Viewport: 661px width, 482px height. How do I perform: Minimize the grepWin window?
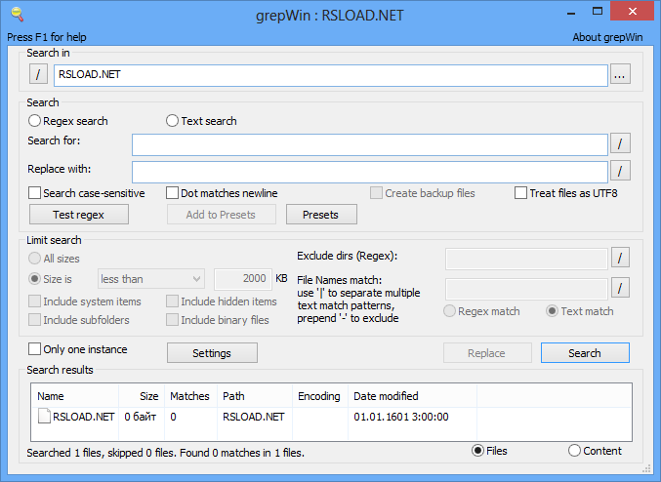[571, 12]
